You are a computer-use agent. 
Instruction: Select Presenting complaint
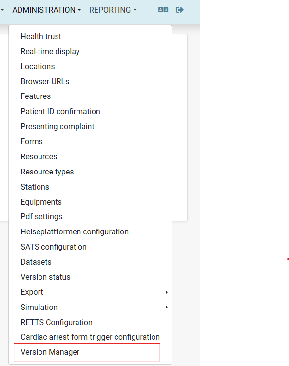(x=90, y=126)
